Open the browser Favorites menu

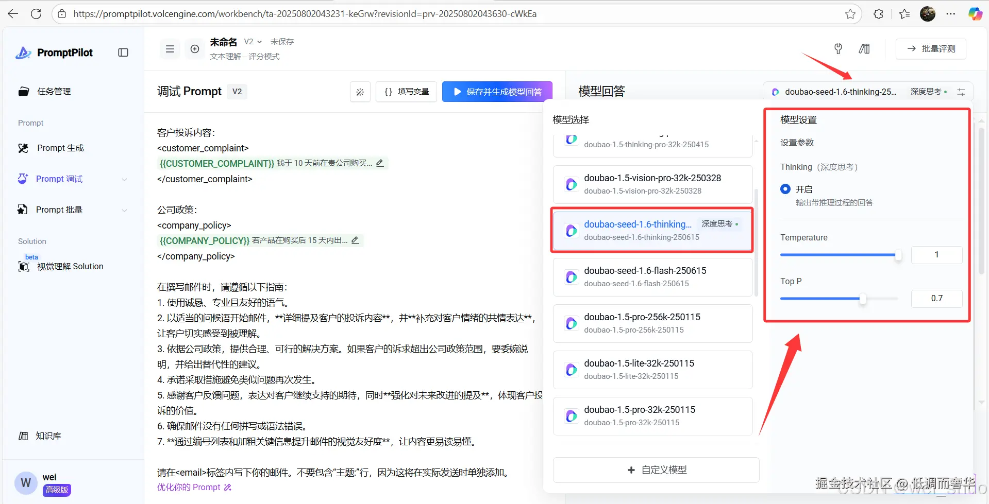coord(904,14)
